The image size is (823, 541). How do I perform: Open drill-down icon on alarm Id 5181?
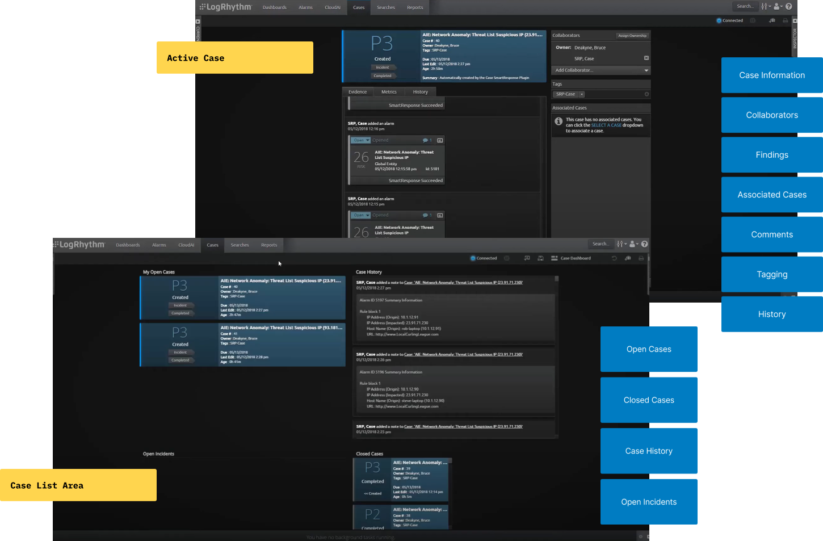pos(440,140)
